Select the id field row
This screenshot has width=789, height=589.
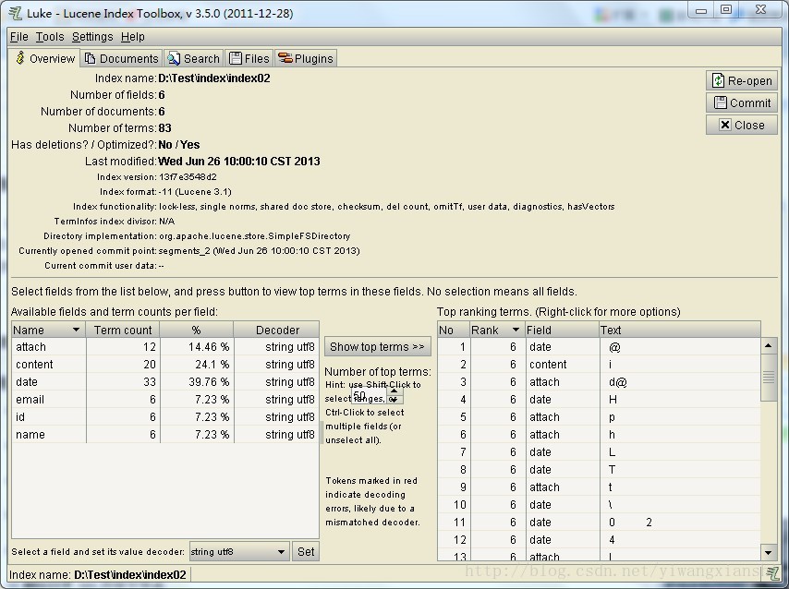[x=165, y=417]
